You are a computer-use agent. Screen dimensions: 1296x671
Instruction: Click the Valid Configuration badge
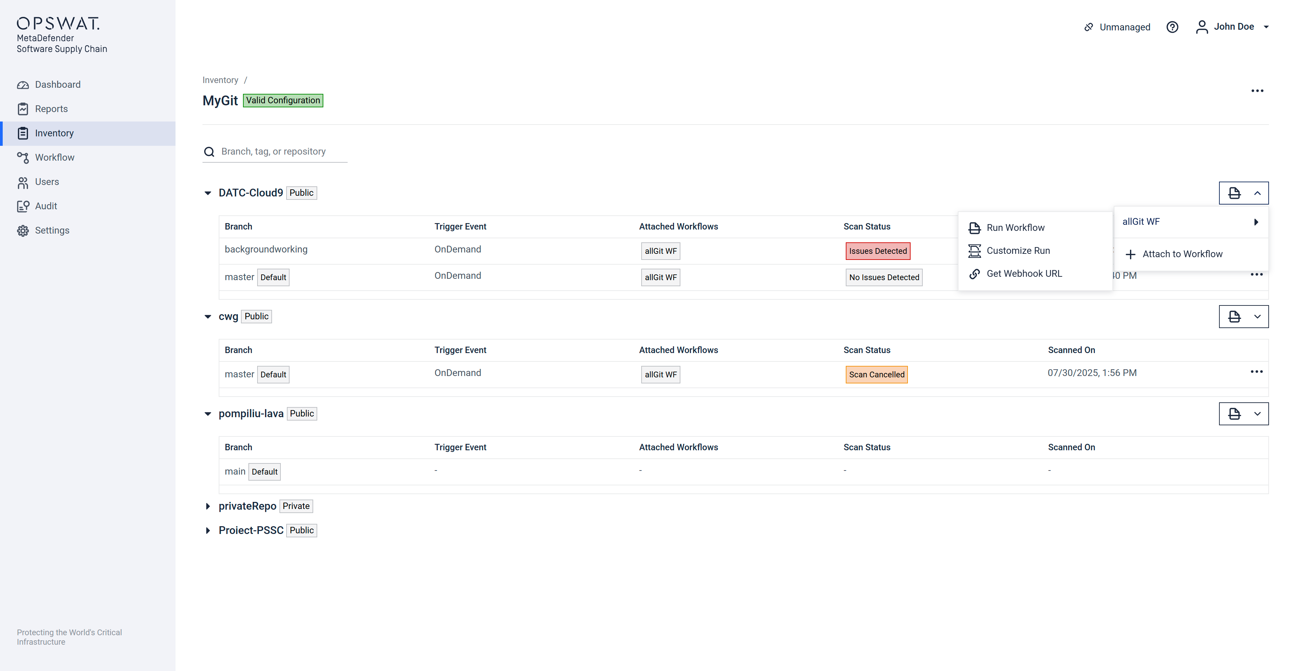pos(283,101)
